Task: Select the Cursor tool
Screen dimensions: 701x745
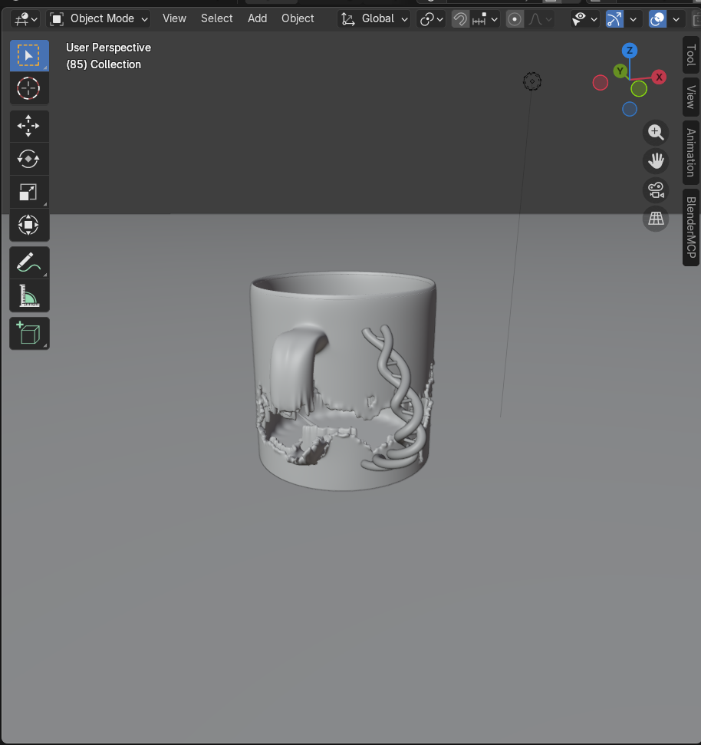Action: click(29, 89)
